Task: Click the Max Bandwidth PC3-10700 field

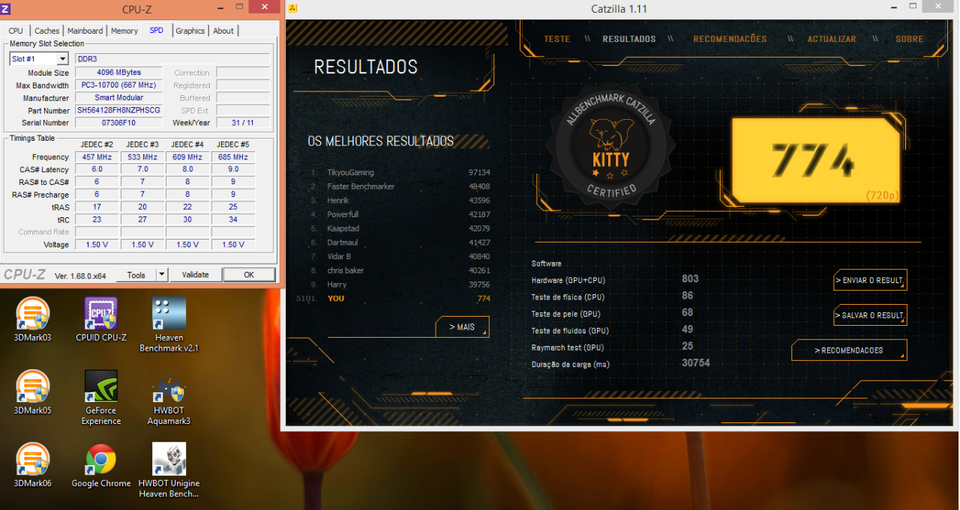Action: tap(119, 85)
